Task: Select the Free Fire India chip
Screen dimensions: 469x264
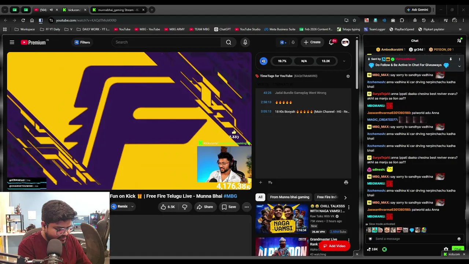Action: pos(327,197)
